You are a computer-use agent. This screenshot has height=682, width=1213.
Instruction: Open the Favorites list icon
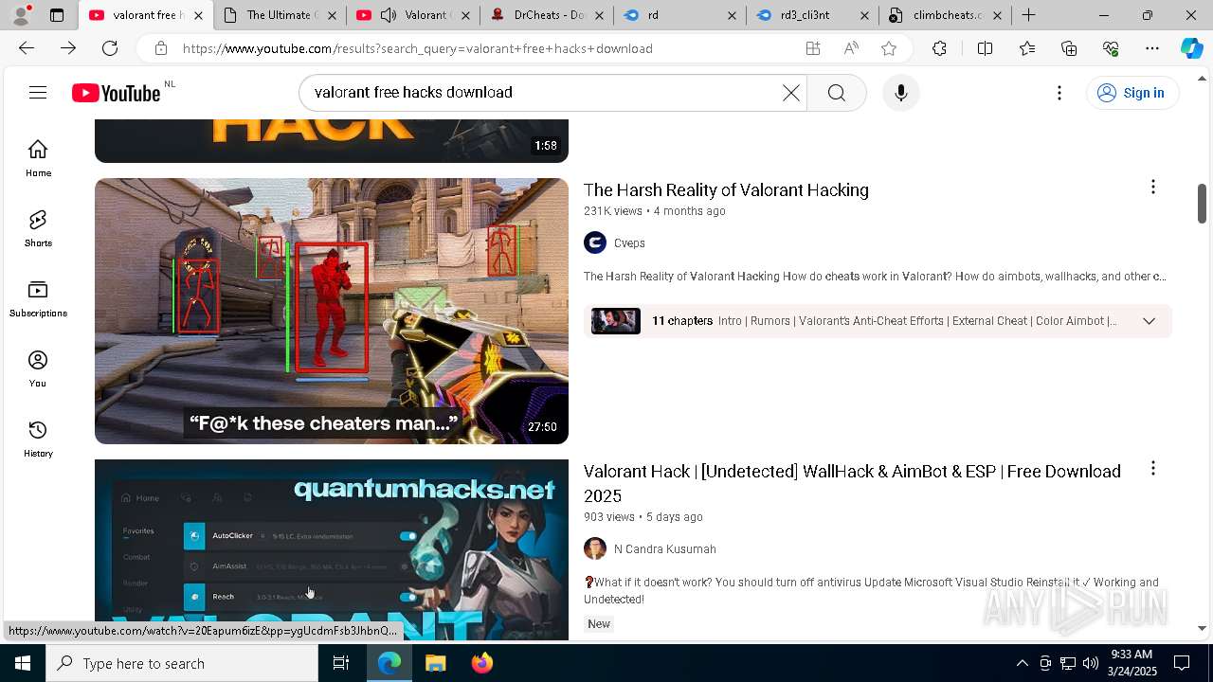point(1027,48)
